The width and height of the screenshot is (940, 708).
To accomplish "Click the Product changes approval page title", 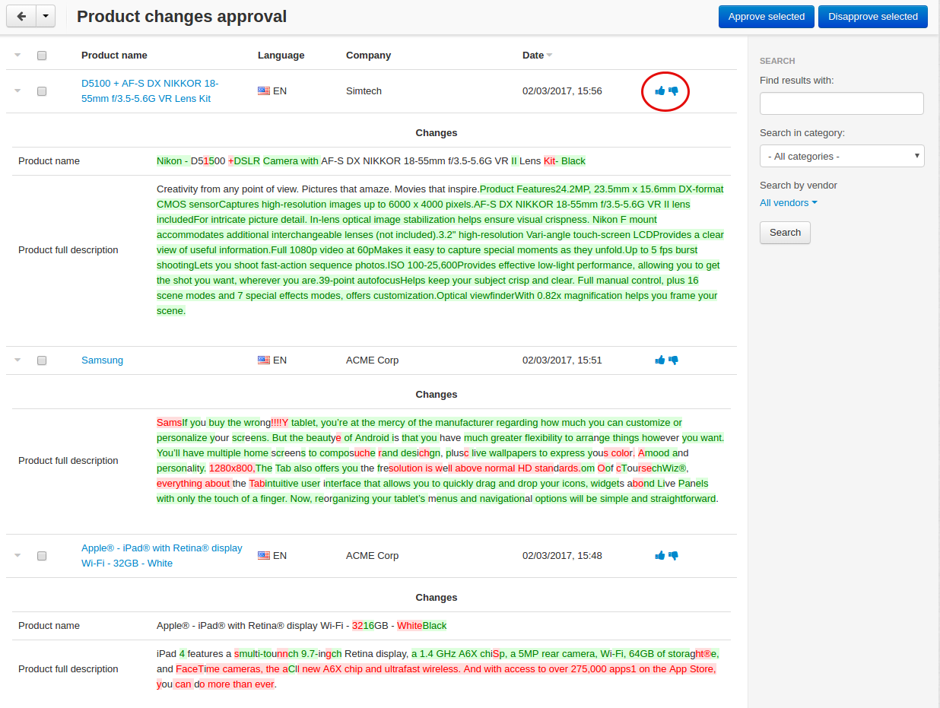I will [x=182, y=16].
